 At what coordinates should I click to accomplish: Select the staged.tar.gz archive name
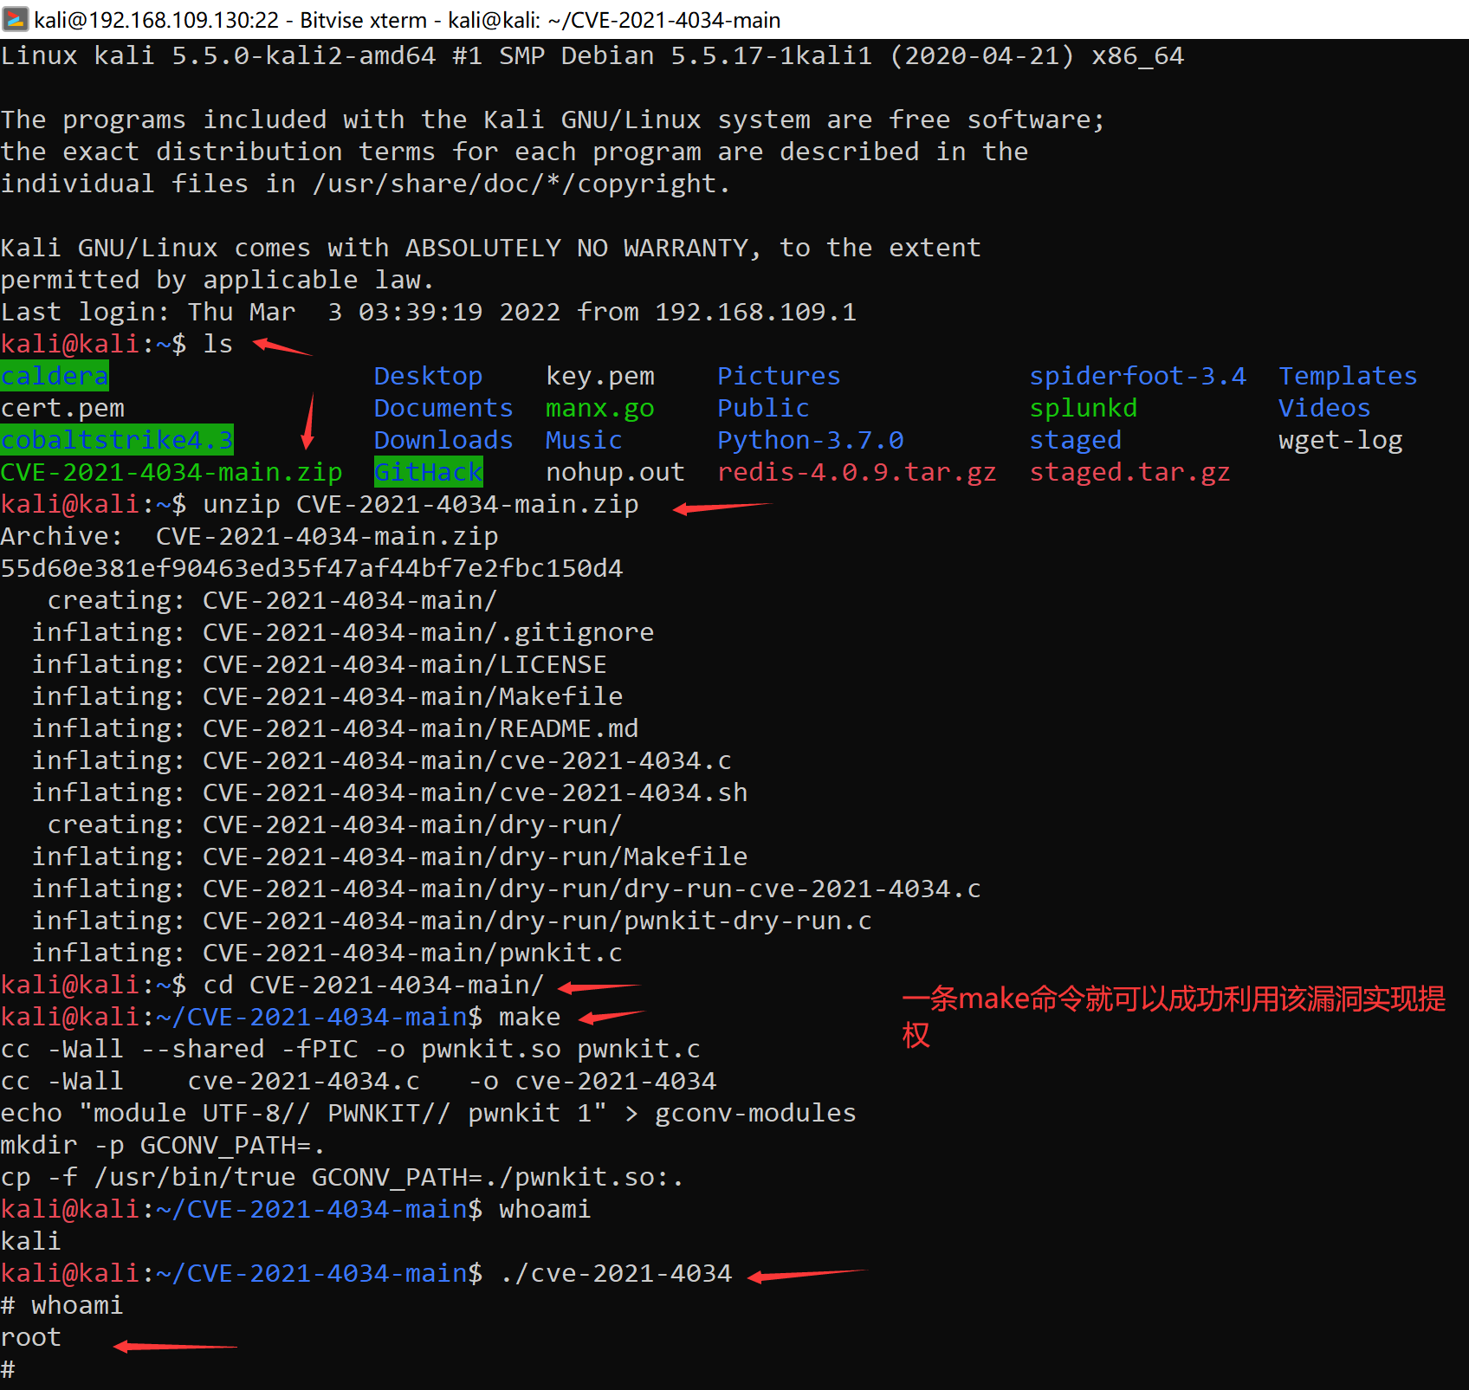click(1129, 472)
